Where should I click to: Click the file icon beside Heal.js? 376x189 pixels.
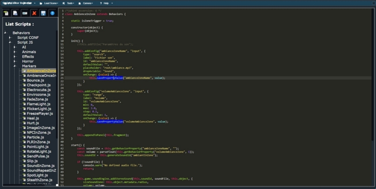(x=23, y=119)
